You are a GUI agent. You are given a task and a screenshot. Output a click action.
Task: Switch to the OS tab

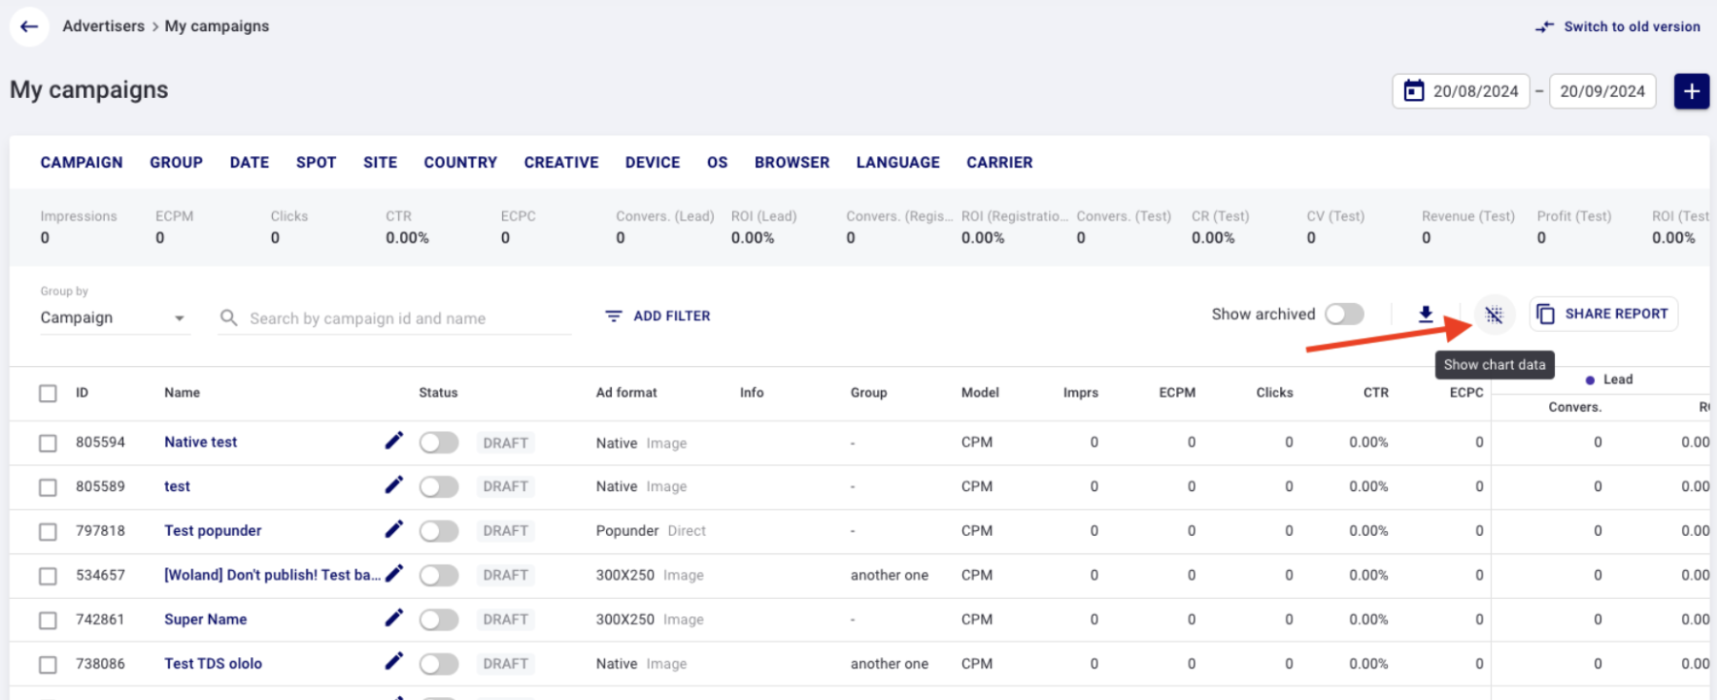point(717,162)
